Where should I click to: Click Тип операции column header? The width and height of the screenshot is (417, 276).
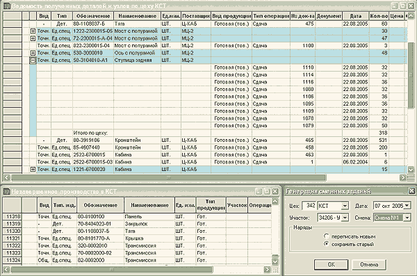(271, 16)
